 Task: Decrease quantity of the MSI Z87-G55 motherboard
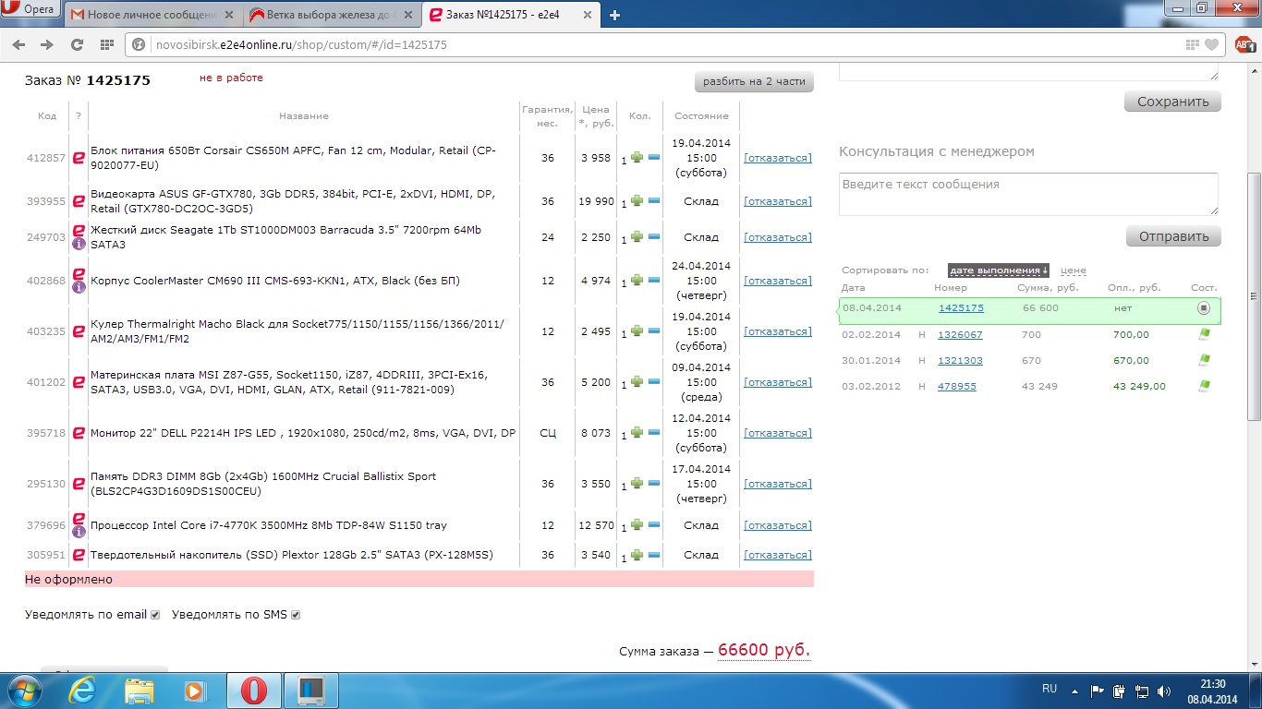point(654,383)
